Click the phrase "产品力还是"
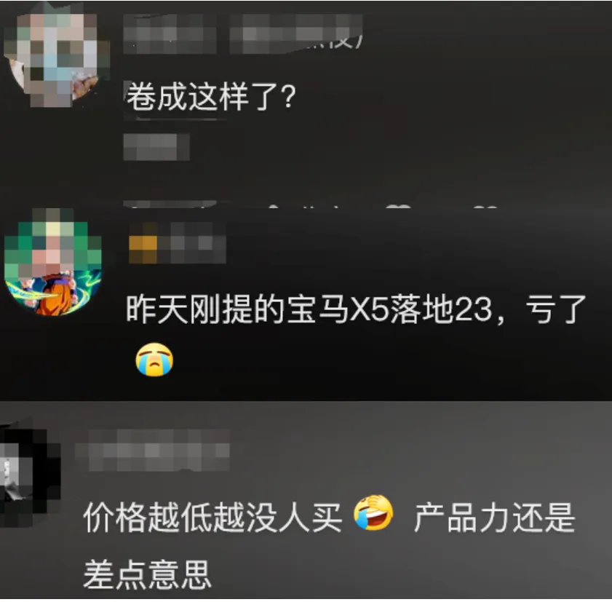Screen dimensions: 612x602 [x=495, y=518]
